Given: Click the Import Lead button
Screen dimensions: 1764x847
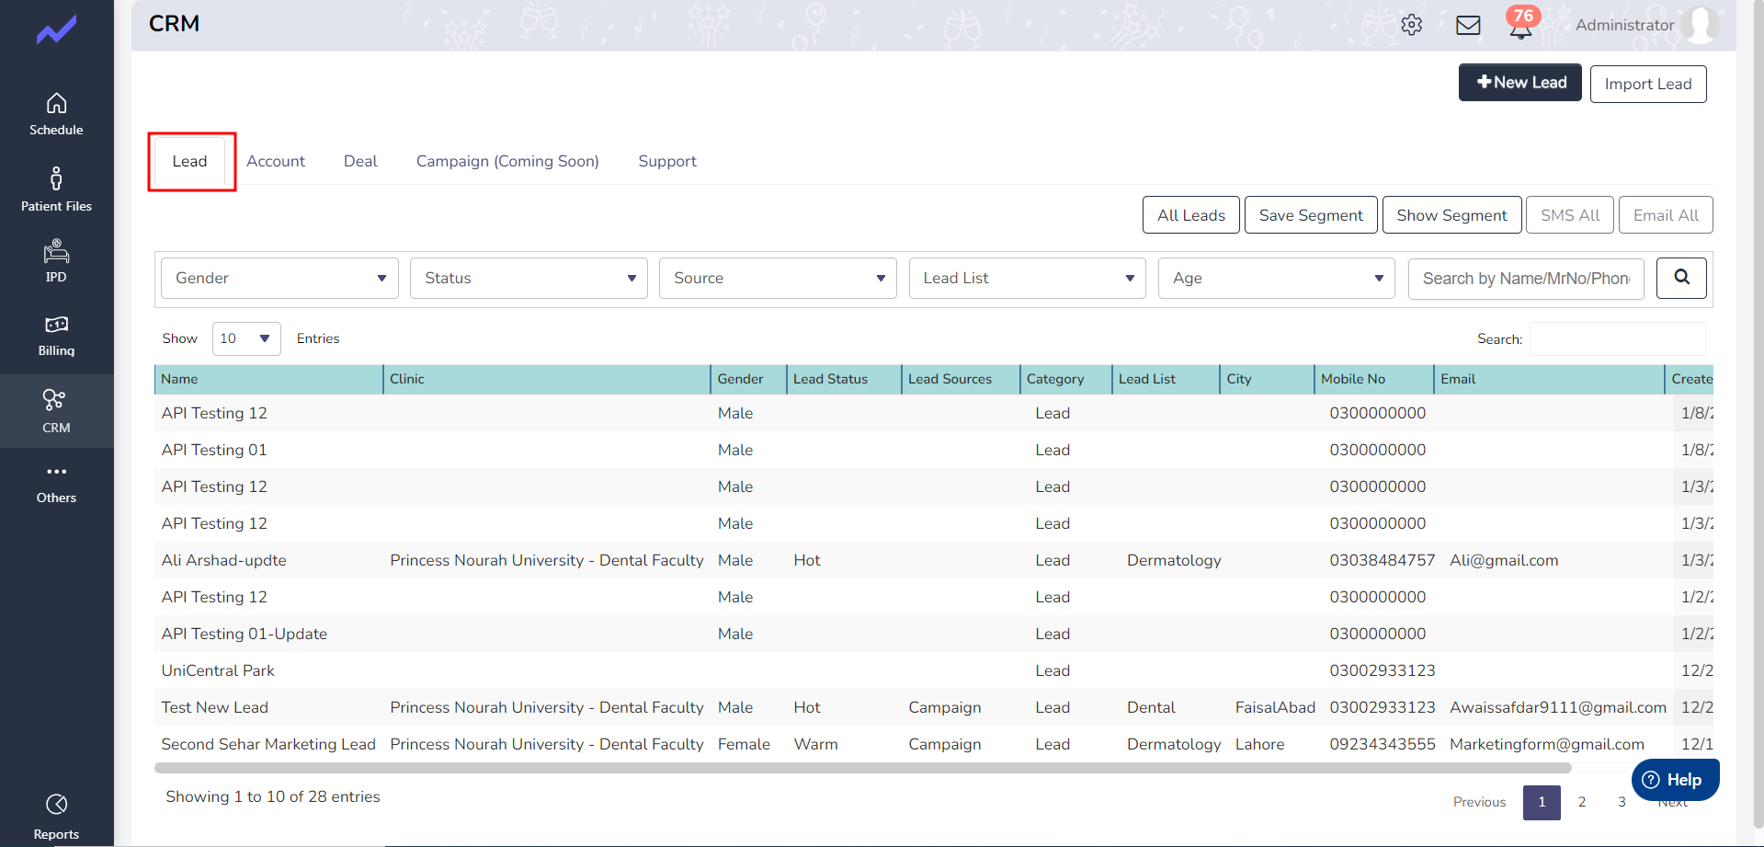Looking at the screenshot, I should (x=1648, y=84).
